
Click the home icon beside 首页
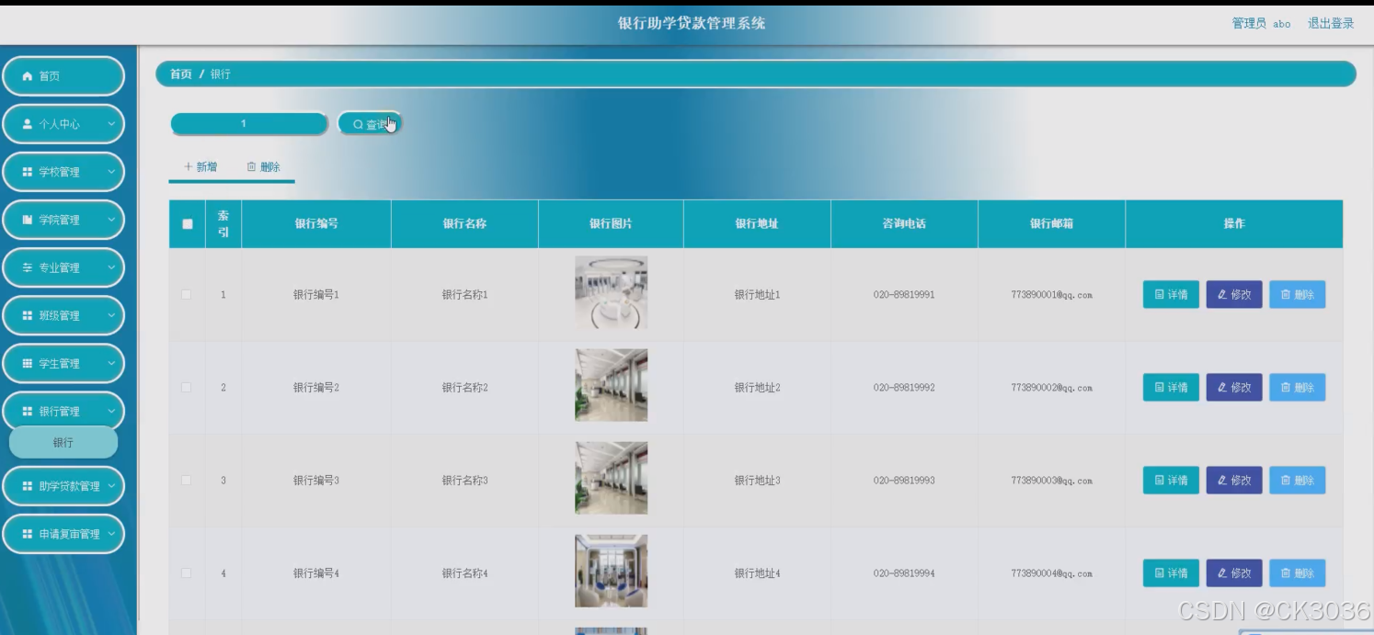click(28, 76)
